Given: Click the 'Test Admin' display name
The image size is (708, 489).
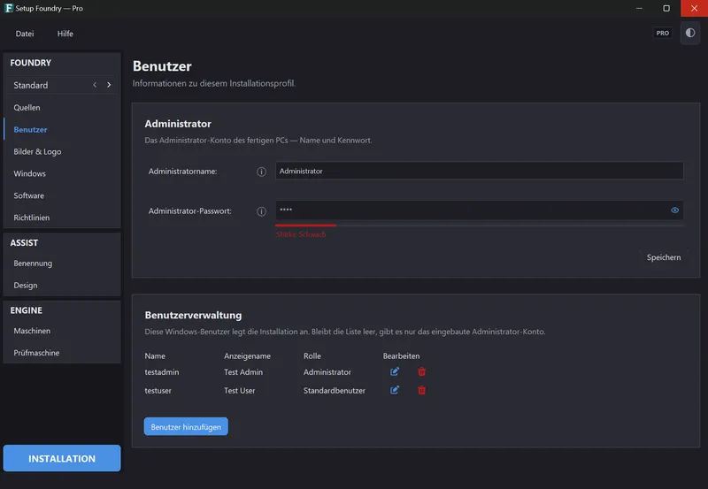Looking at the screenshot, I should (243, 372).
